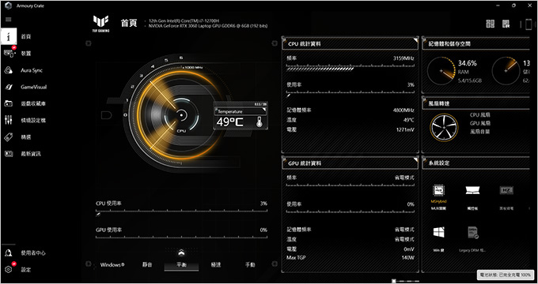Click the 4800MHz memory frequency value
Screen dimensions: 538x284
(403, 110)
